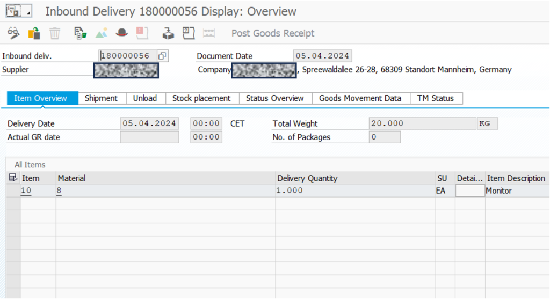Go to the TM Status tab
The height and width of the screenshot is (299, 550).
click(x=435, y=98)
